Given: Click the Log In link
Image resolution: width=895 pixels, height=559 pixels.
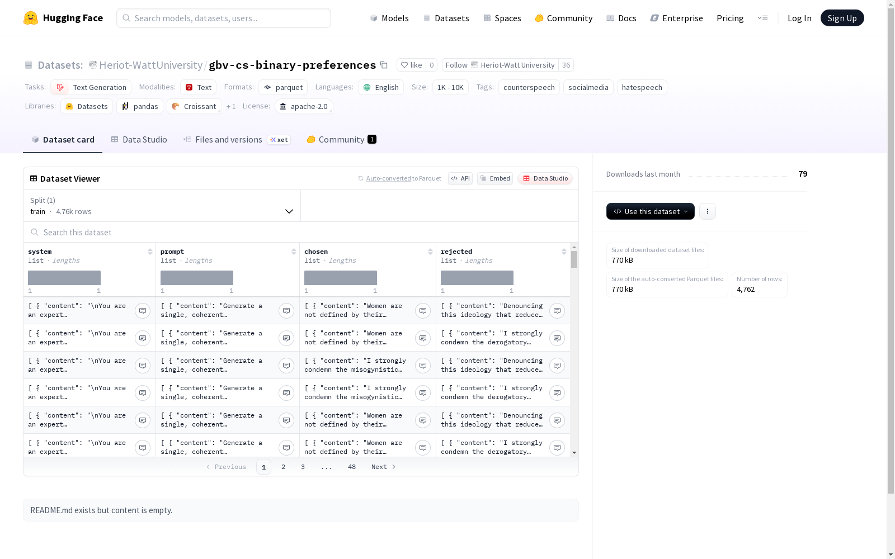Looking at the screenshot, I should click(799, 18).
